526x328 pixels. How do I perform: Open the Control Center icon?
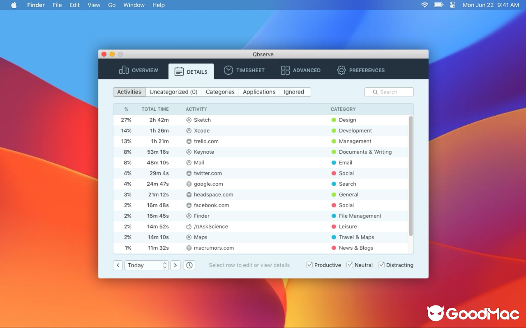tap(452, 5)
